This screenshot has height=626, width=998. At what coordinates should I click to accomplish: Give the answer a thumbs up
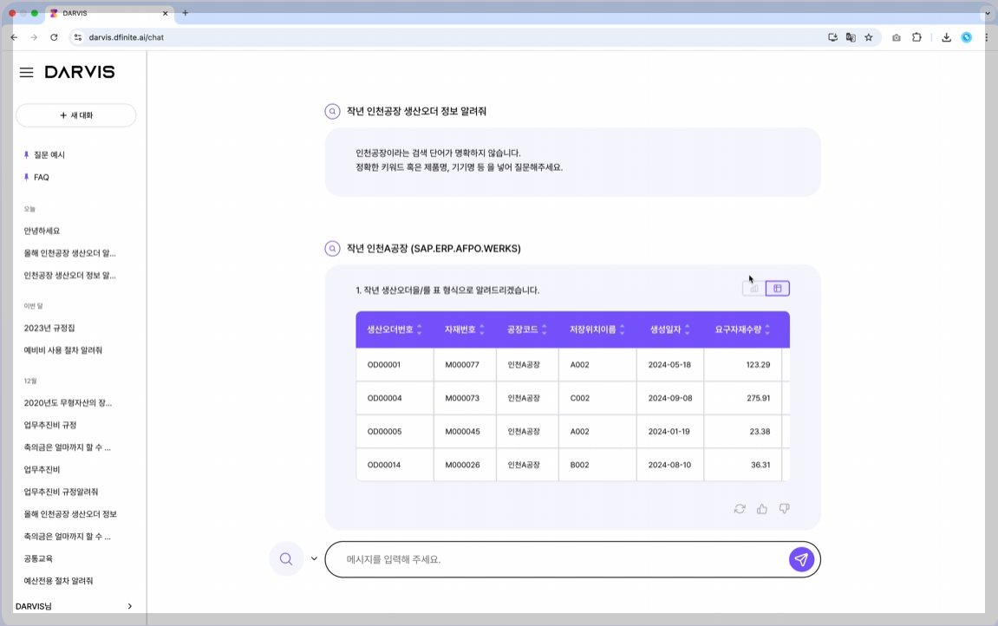[x=762, y=509]
